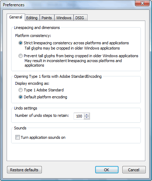Decrease undo steps with down arrow

pos(87,118)
